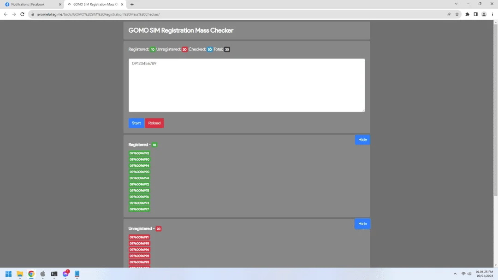Close the GOMO SIM Registration tab
The image size is (498, 280).
point(122,5)
